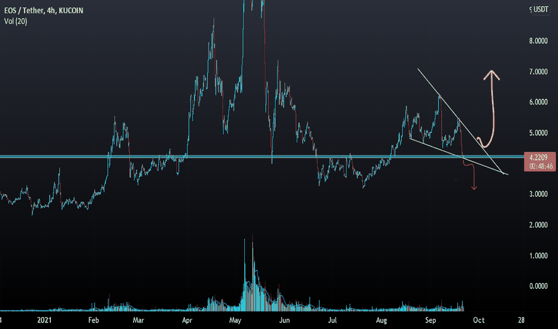Viewport: 558px width, 329px height.
Task: Click the Aug label on the time axis
Action: pos(381,320)
